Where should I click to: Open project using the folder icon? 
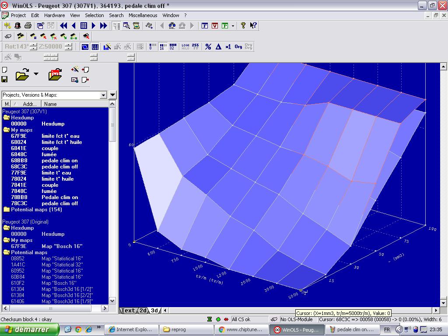tap(22, 75)
